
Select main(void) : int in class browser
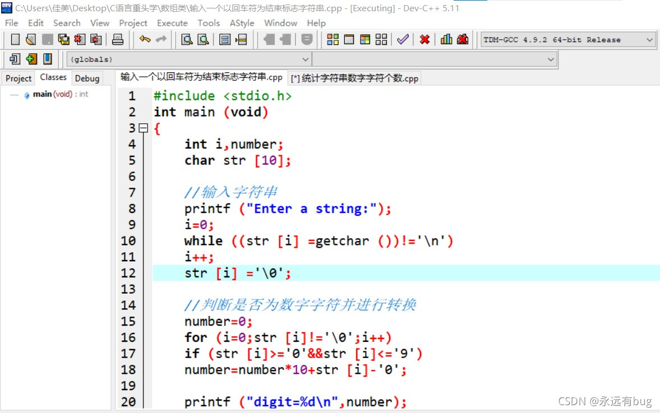click(61, 94)
